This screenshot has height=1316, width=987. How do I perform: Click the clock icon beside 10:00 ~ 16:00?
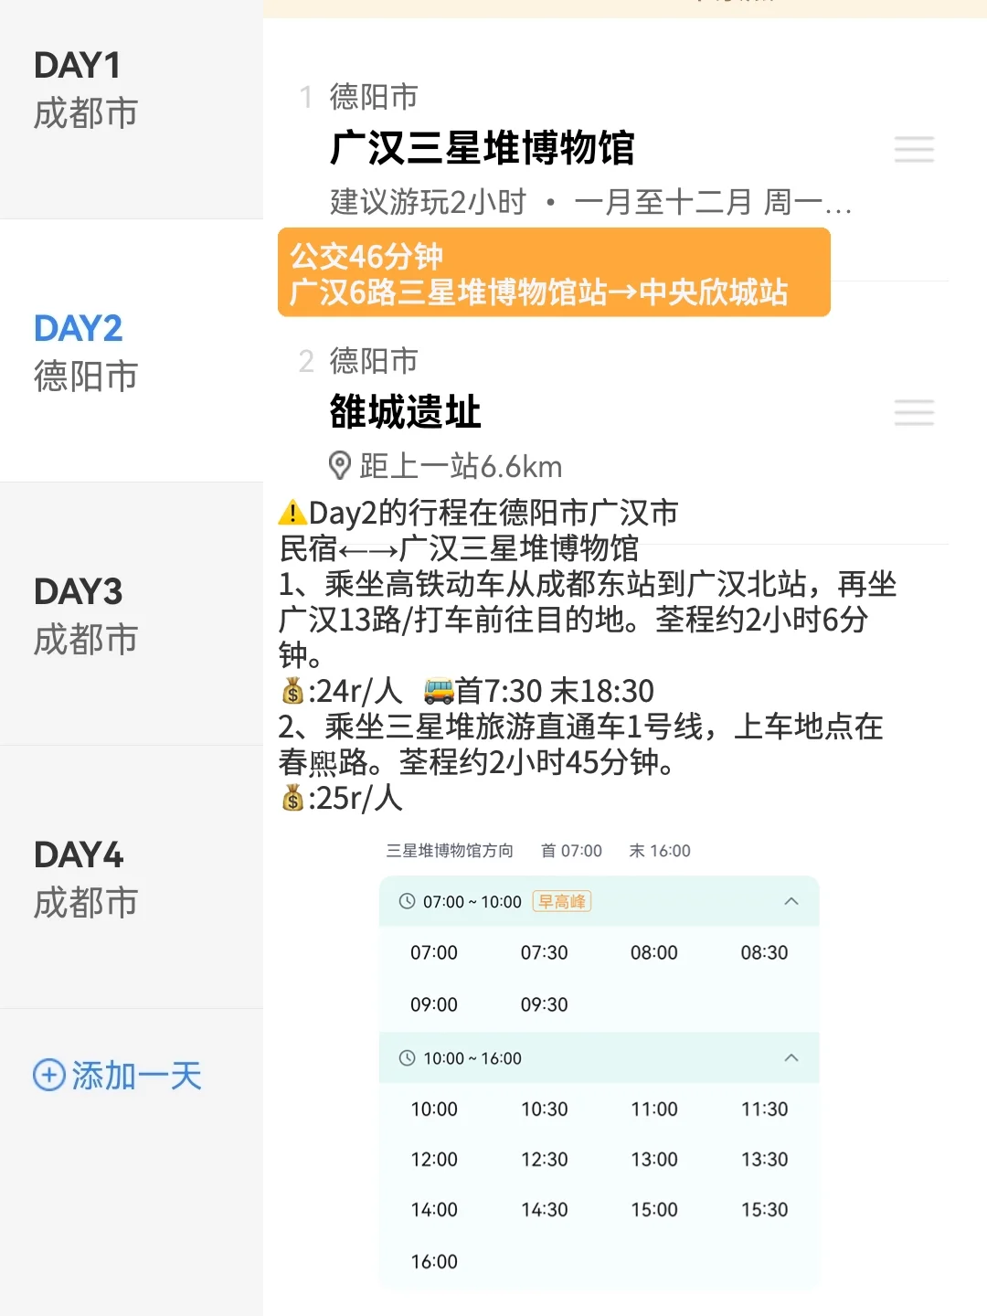[407, 1058]
